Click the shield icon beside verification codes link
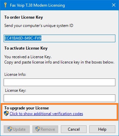The image size is (119, 136). [x=6, y=114]
